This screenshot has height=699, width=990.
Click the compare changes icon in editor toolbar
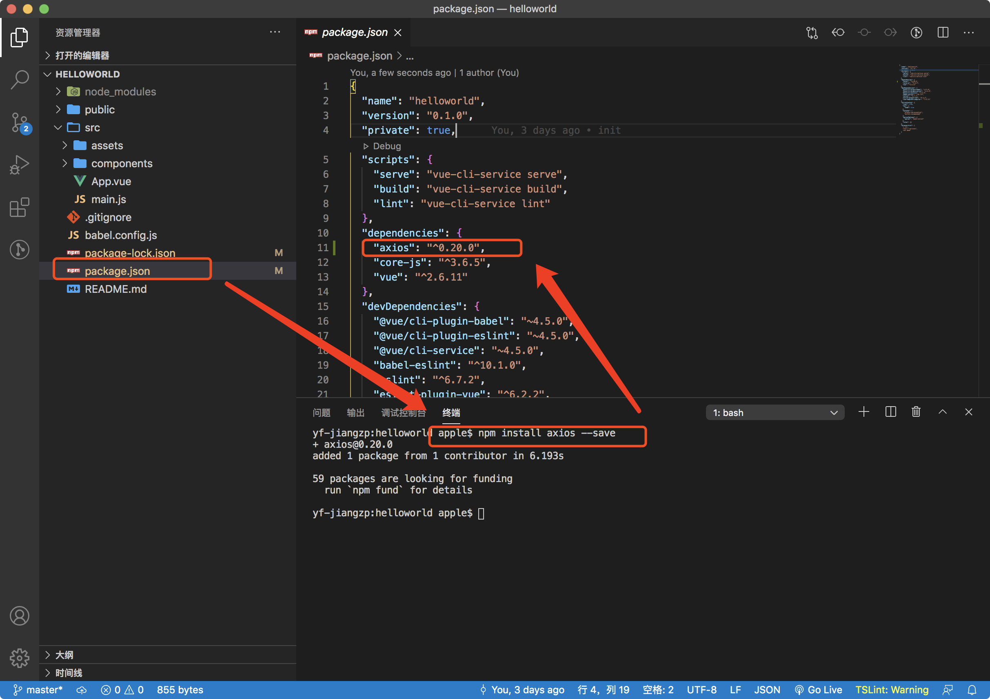812,33
